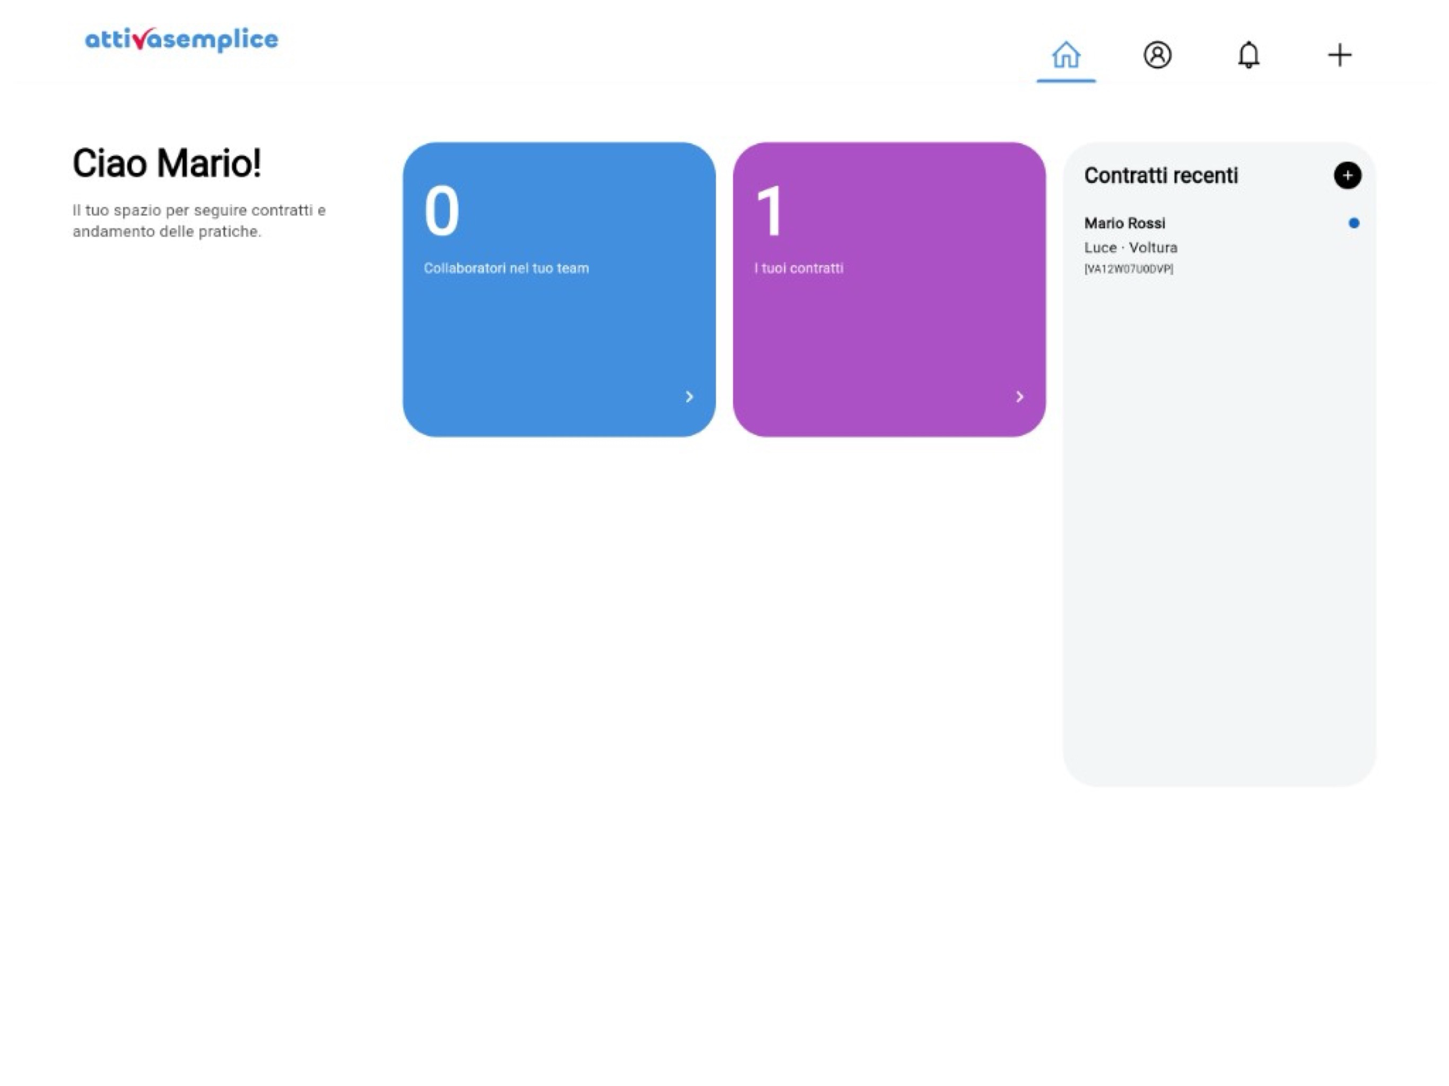Click the number 1 on contracts card
Image resolution: width=1449 pixels, height=1086 pixels.
point(770,211)
